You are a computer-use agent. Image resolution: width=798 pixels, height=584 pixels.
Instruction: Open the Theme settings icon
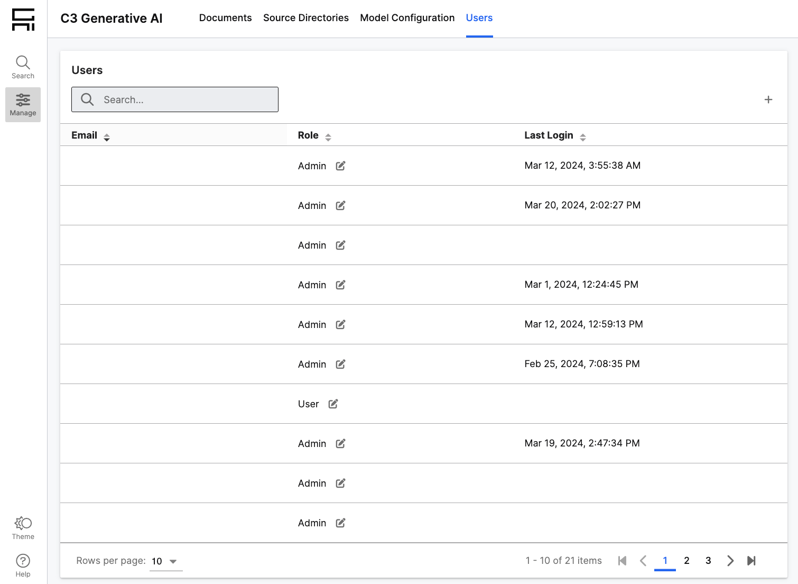coord(23,528)
